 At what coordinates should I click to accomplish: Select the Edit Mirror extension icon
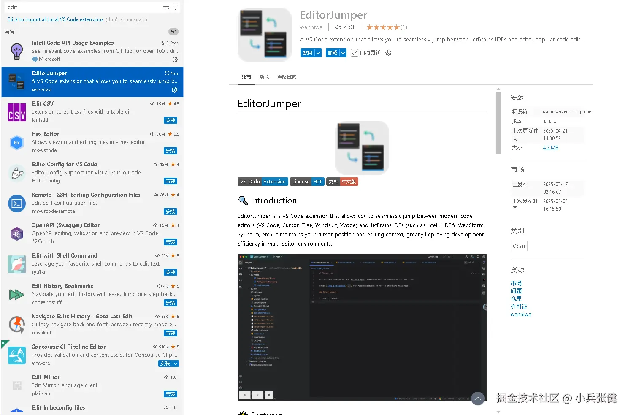pos(17,385)
